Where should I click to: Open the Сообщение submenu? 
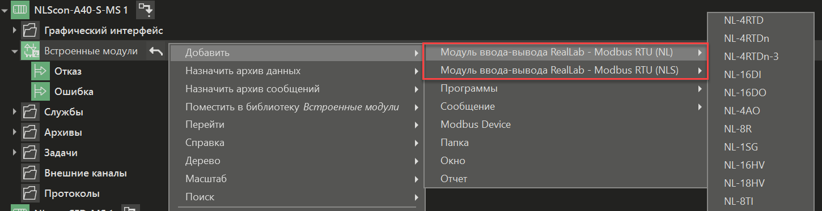566,106
